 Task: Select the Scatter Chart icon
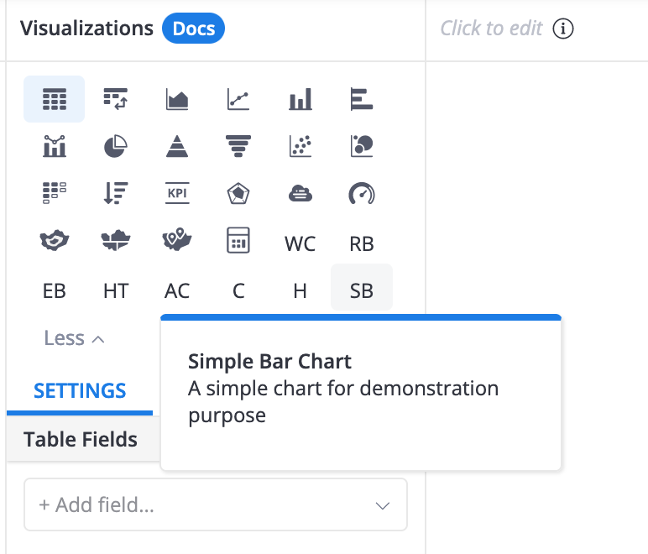point(300,146)
